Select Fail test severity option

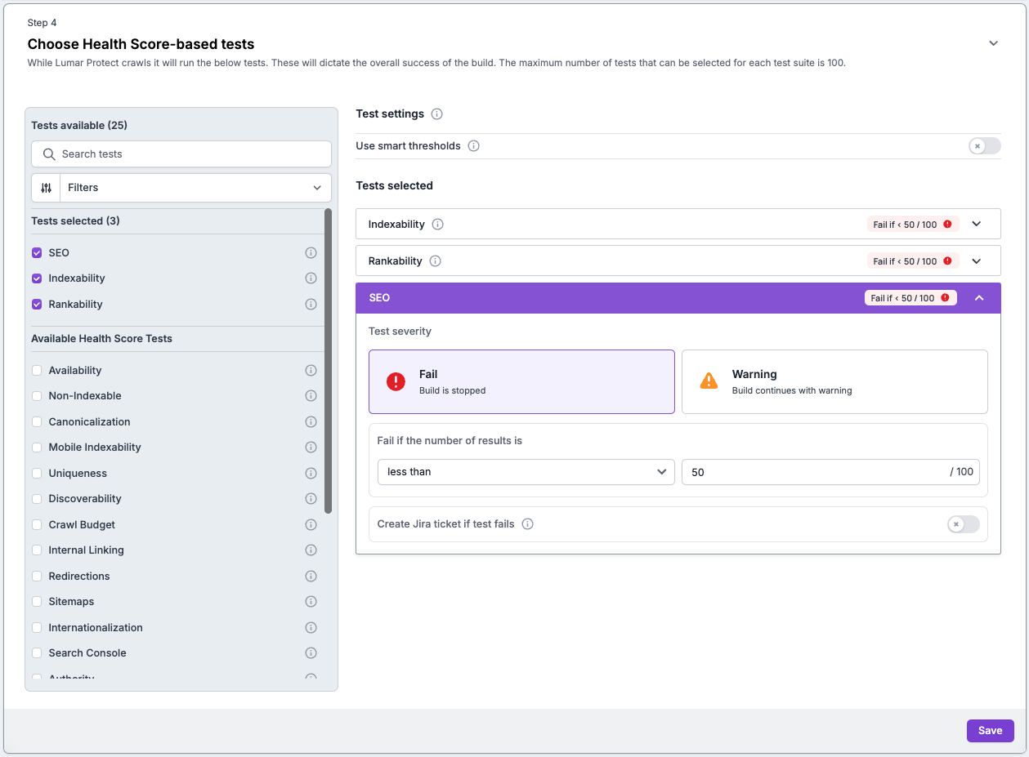pyautogui.click(x=521, y=382)
